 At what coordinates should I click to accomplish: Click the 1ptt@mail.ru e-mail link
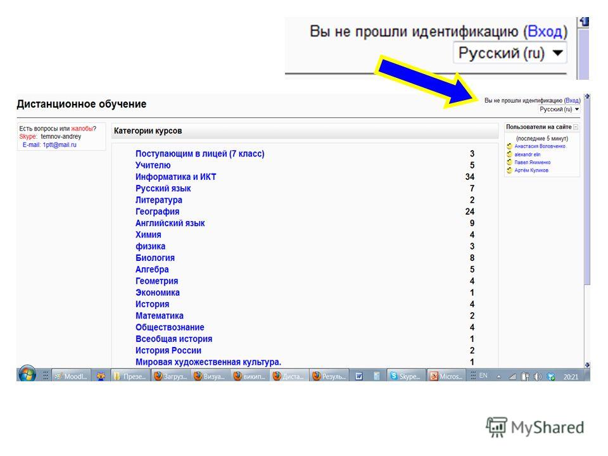pyautogui.click(x=60, y=145)
